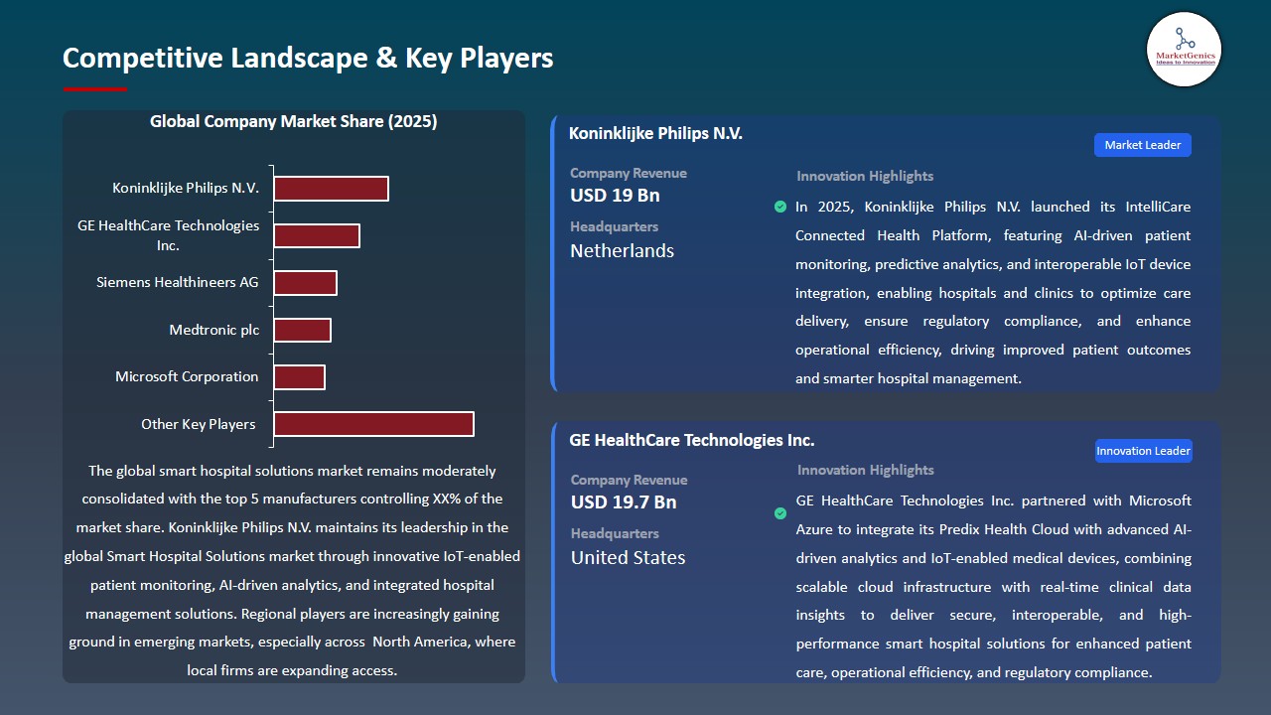Click the Innovation Leader badge
Screen dimensions: 1271x715
tap(1143, 450)
